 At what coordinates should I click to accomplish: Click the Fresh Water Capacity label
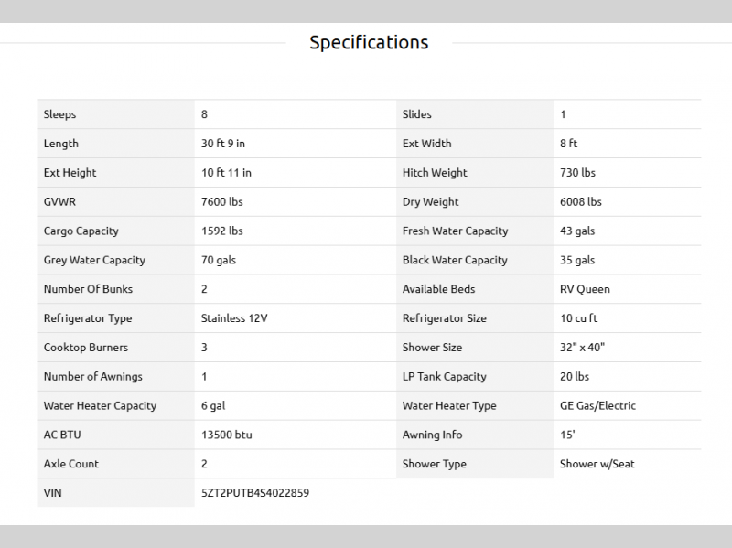[455, 231]
